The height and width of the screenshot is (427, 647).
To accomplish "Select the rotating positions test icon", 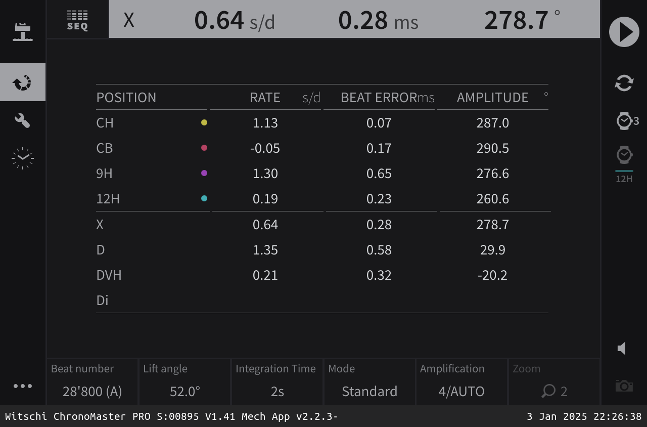I will [x=23, y=82].
